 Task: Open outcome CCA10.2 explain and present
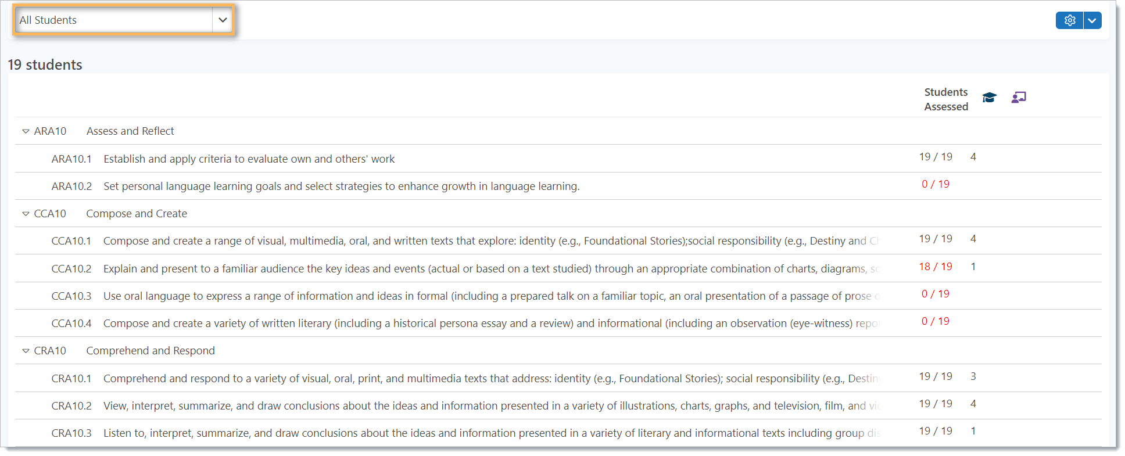(558, 268)
